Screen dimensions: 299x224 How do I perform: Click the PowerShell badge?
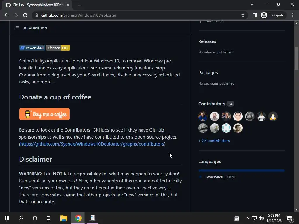coord(32,48)
